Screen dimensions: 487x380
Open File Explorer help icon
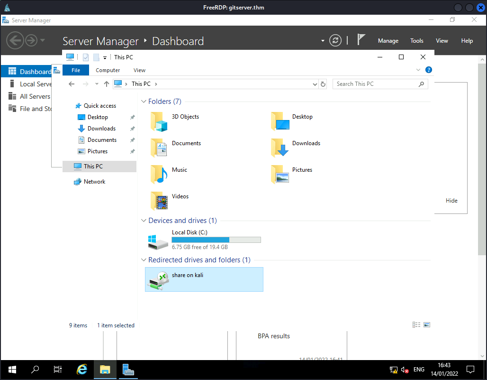click(x=429, y=70)
